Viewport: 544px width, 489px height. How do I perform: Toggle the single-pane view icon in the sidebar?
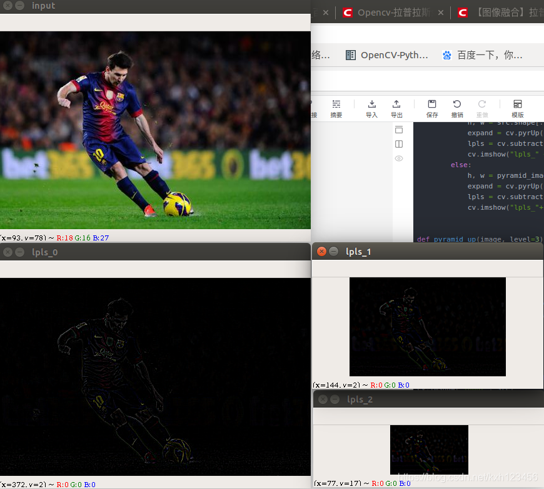(398, 130)
